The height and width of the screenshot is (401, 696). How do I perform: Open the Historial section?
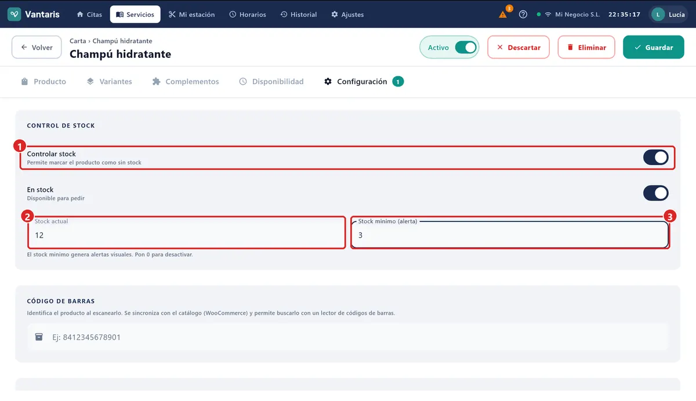pos(299,14)
